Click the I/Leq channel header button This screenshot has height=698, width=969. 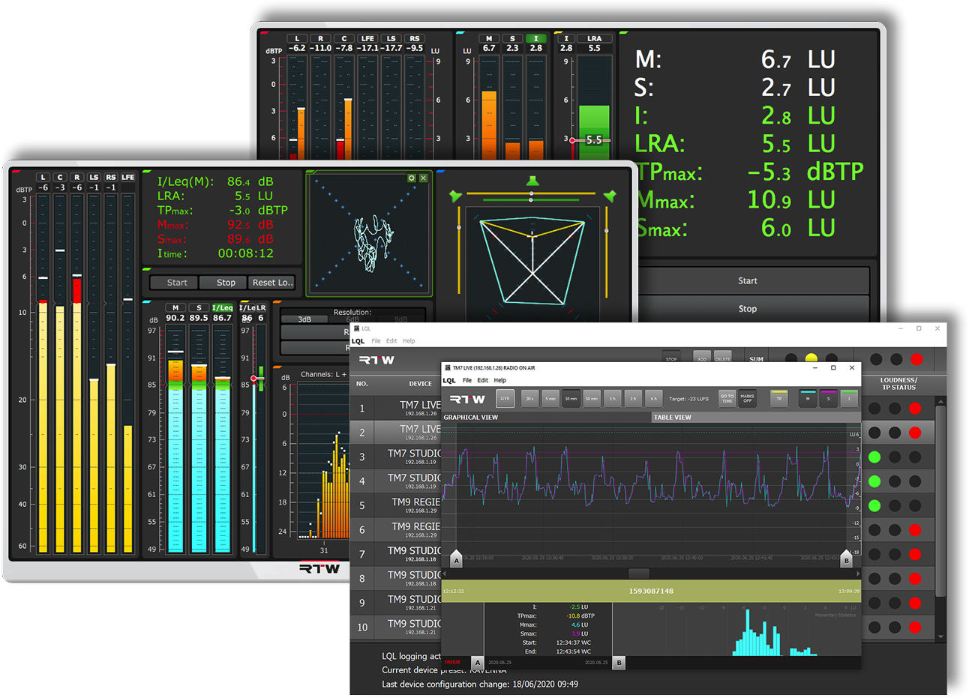click(223, 307)
